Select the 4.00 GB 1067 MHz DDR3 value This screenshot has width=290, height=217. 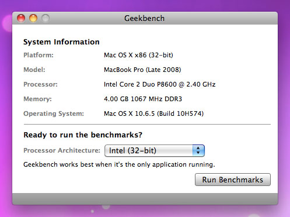coord(143,99)
